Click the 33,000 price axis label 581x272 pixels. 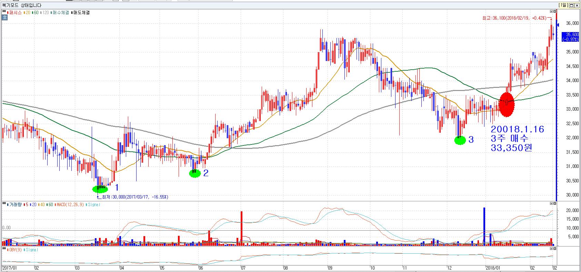tap(572, 109)
